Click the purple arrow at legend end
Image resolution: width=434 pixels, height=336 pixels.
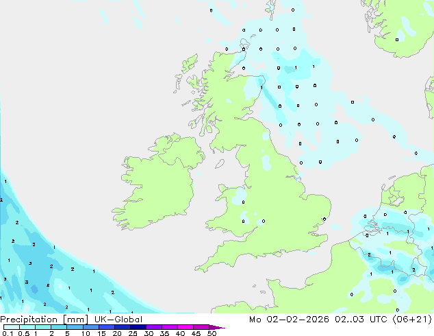pyautogui.click(x=217, y=327)
